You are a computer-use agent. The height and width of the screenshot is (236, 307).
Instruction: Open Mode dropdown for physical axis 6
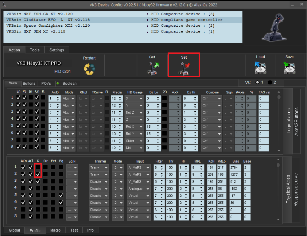(x=118, y=203)
